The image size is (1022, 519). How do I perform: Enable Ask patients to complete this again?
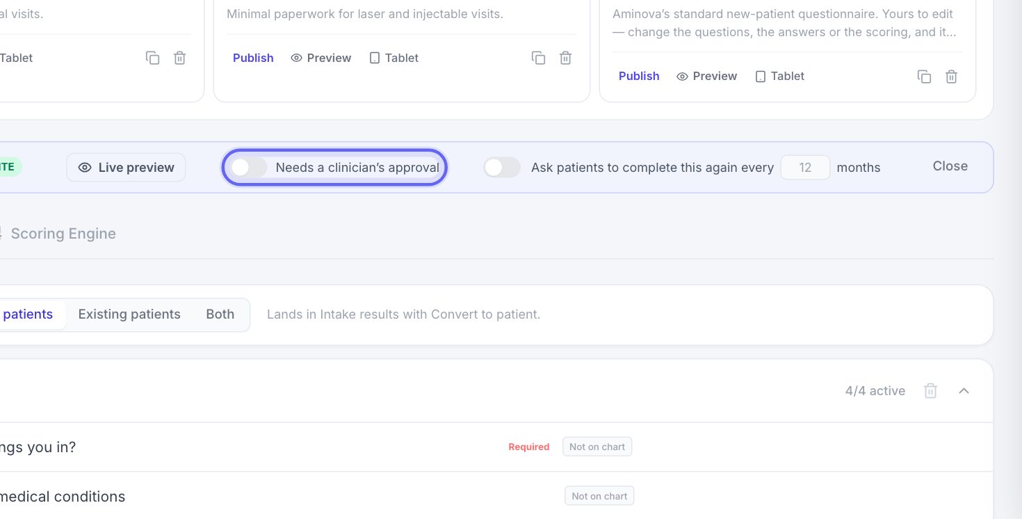coord(502,168)
